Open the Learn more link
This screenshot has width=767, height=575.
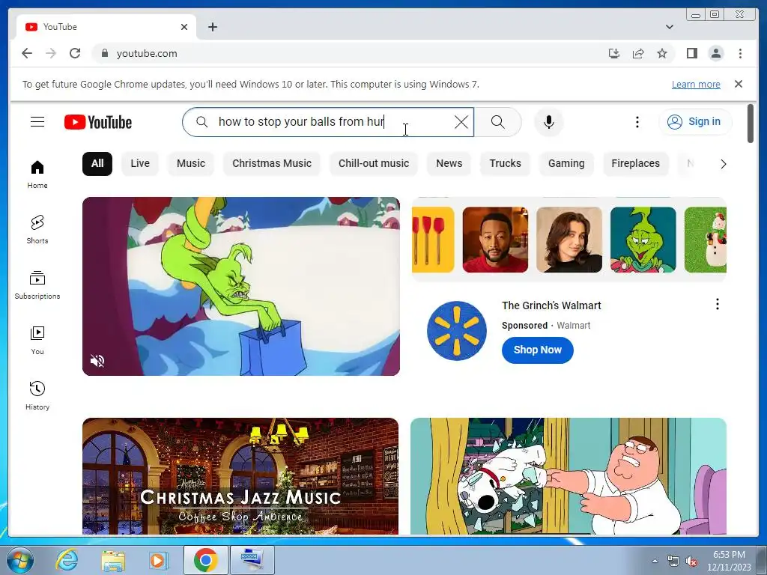[696, 84]
